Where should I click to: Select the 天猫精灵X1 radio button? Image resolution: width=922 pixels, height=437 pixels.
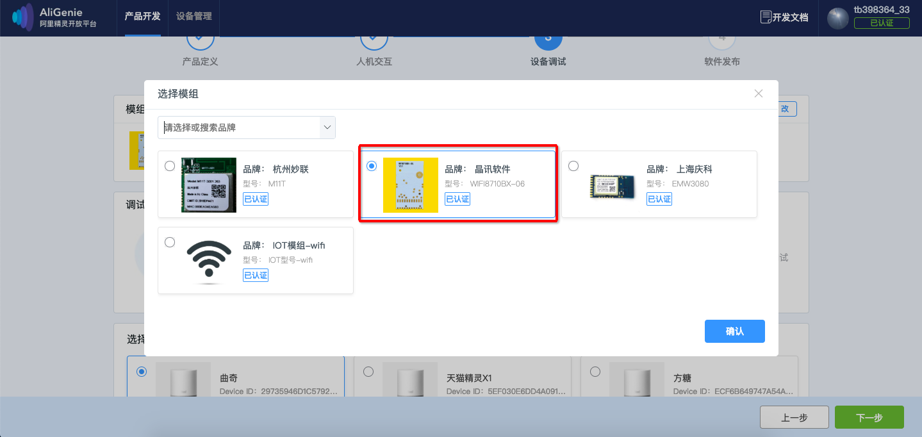click(x=368, y=372)
